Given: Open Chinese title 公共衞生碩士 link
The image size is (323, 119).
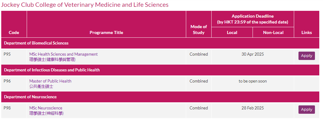Looking at the screenshot, I should pos(41,86).
